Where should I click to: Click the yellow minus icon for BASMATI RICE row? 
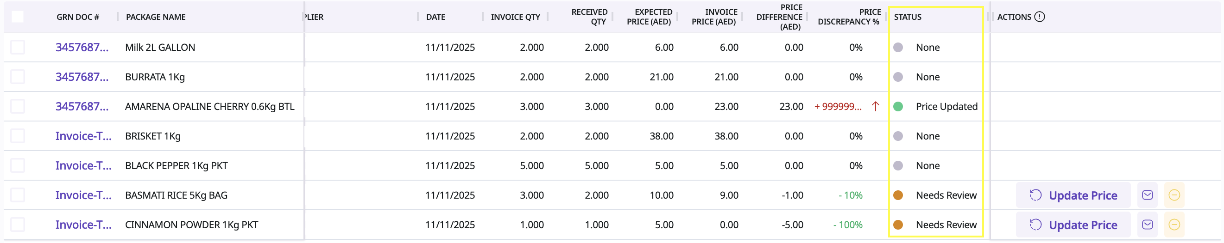point(1174,195)
